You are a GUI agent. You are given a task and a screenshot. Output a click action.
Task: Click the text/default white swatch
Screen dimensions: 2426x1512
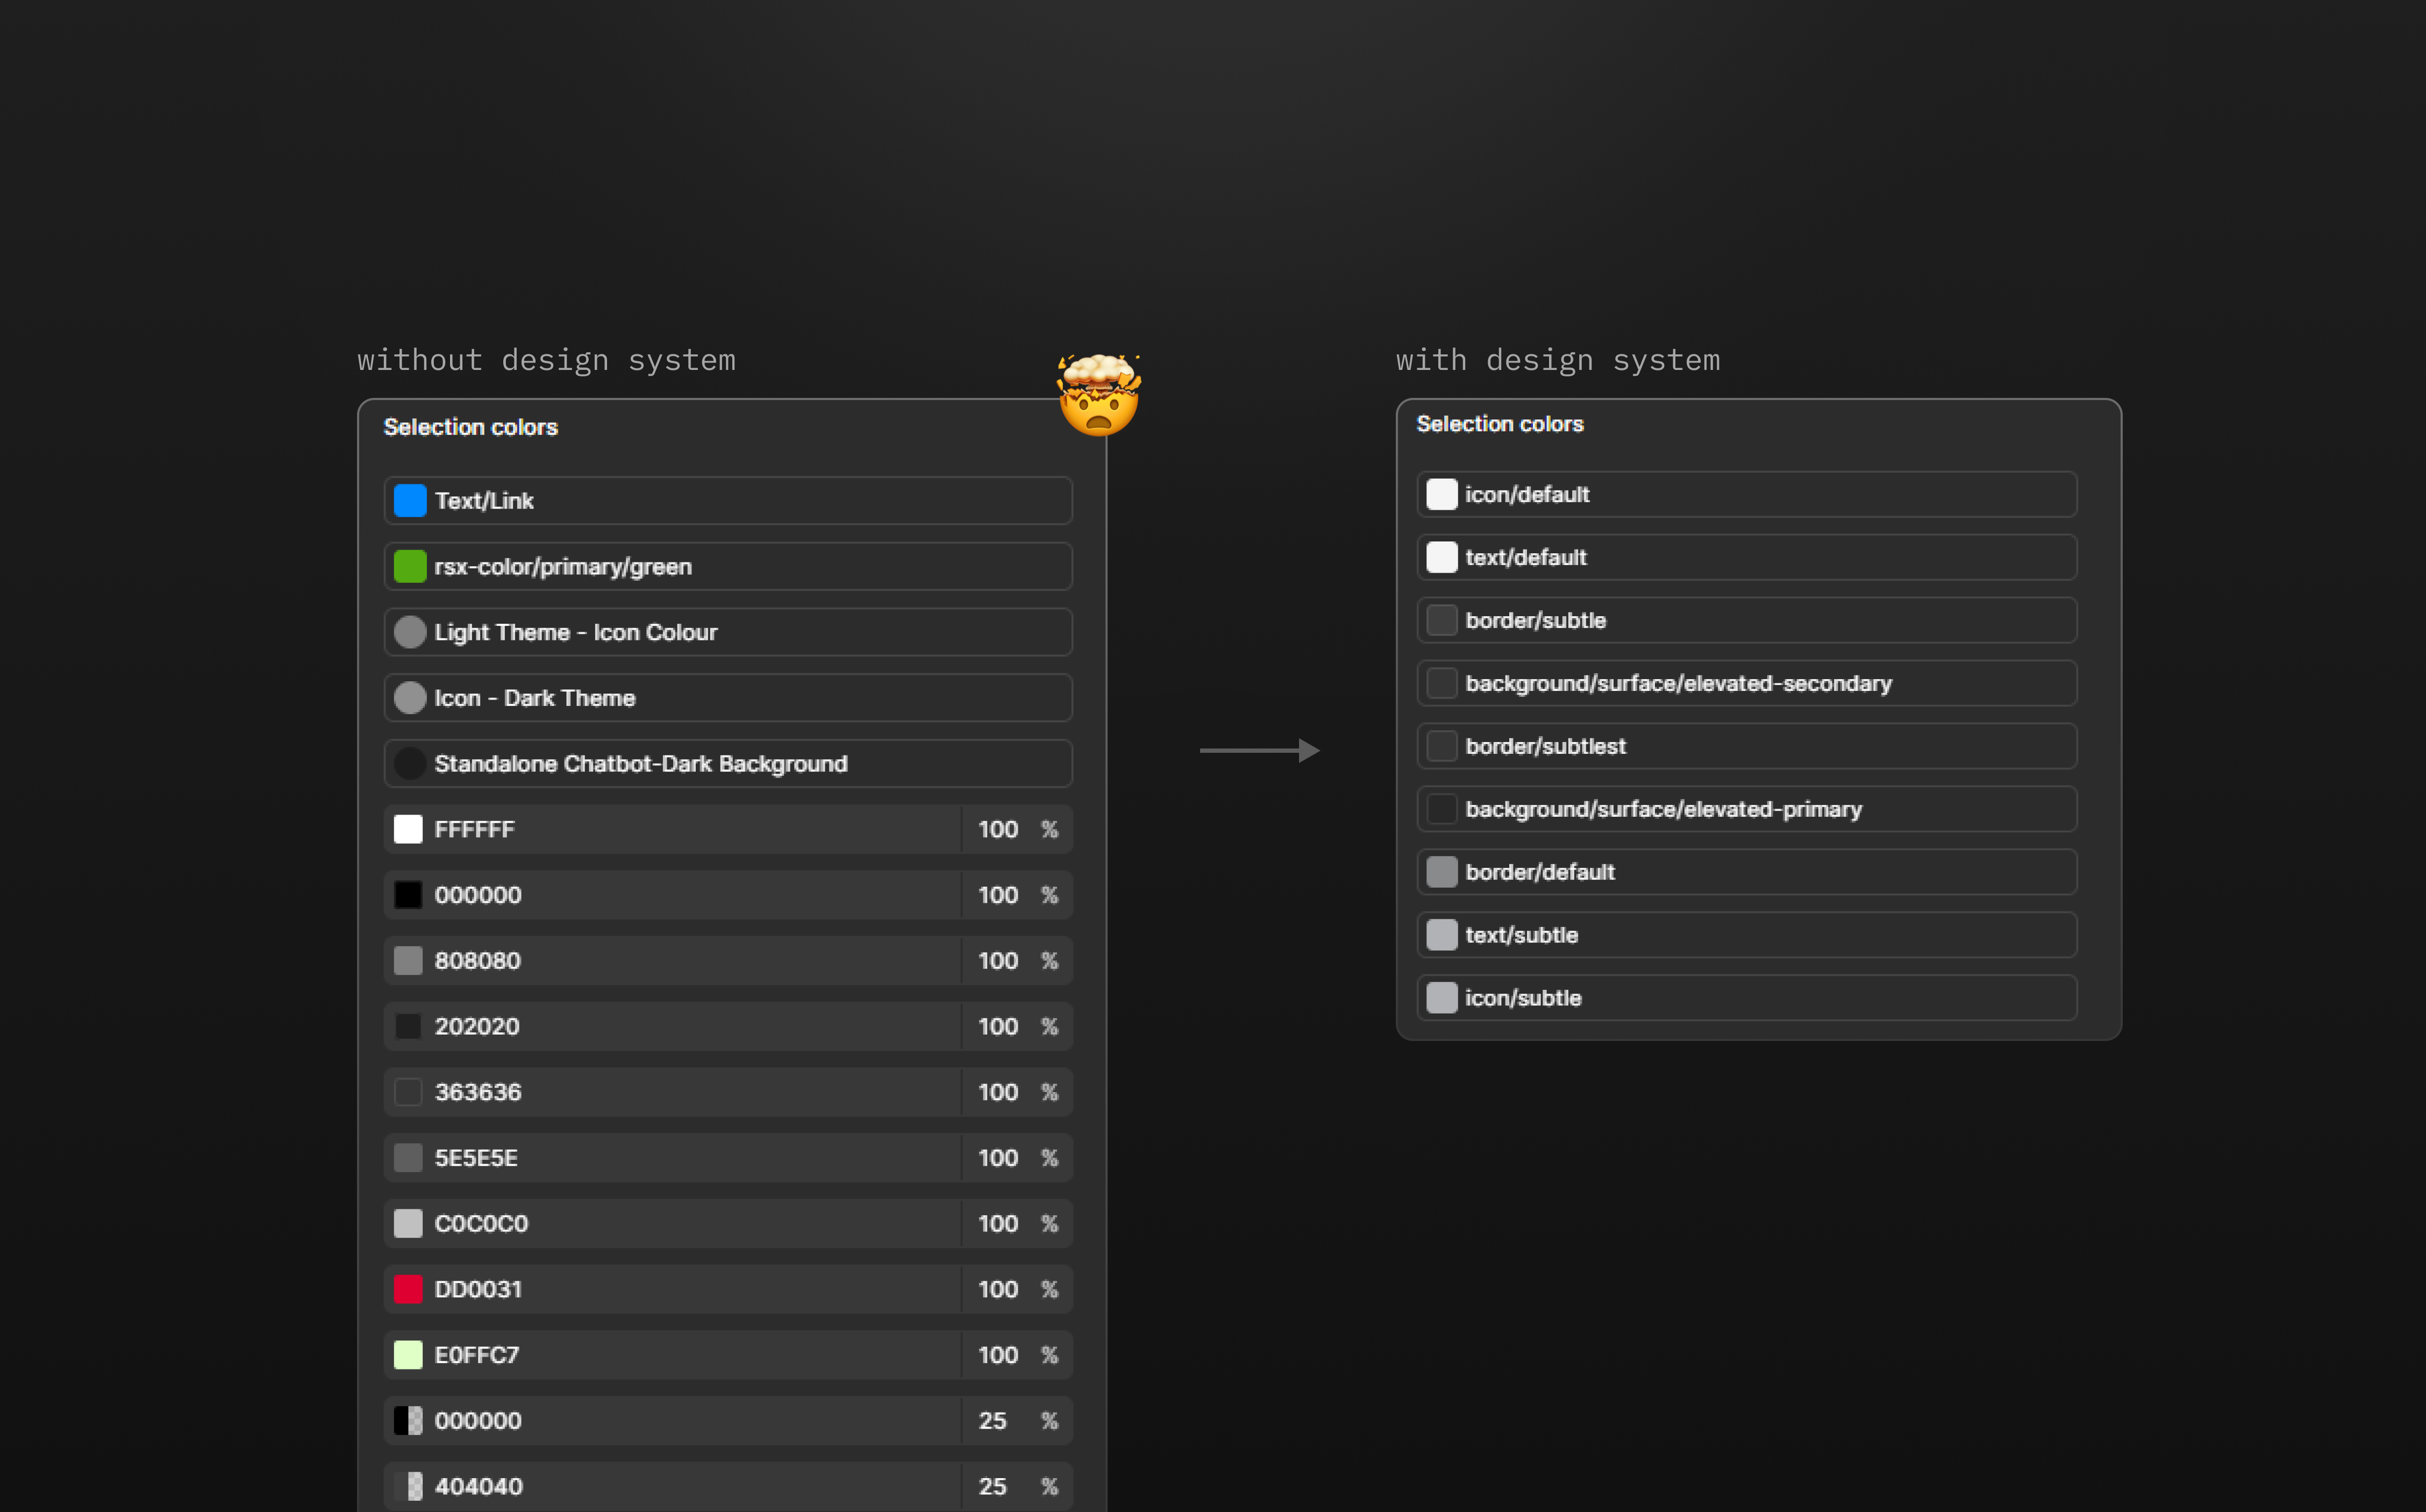coord(1441,557)
